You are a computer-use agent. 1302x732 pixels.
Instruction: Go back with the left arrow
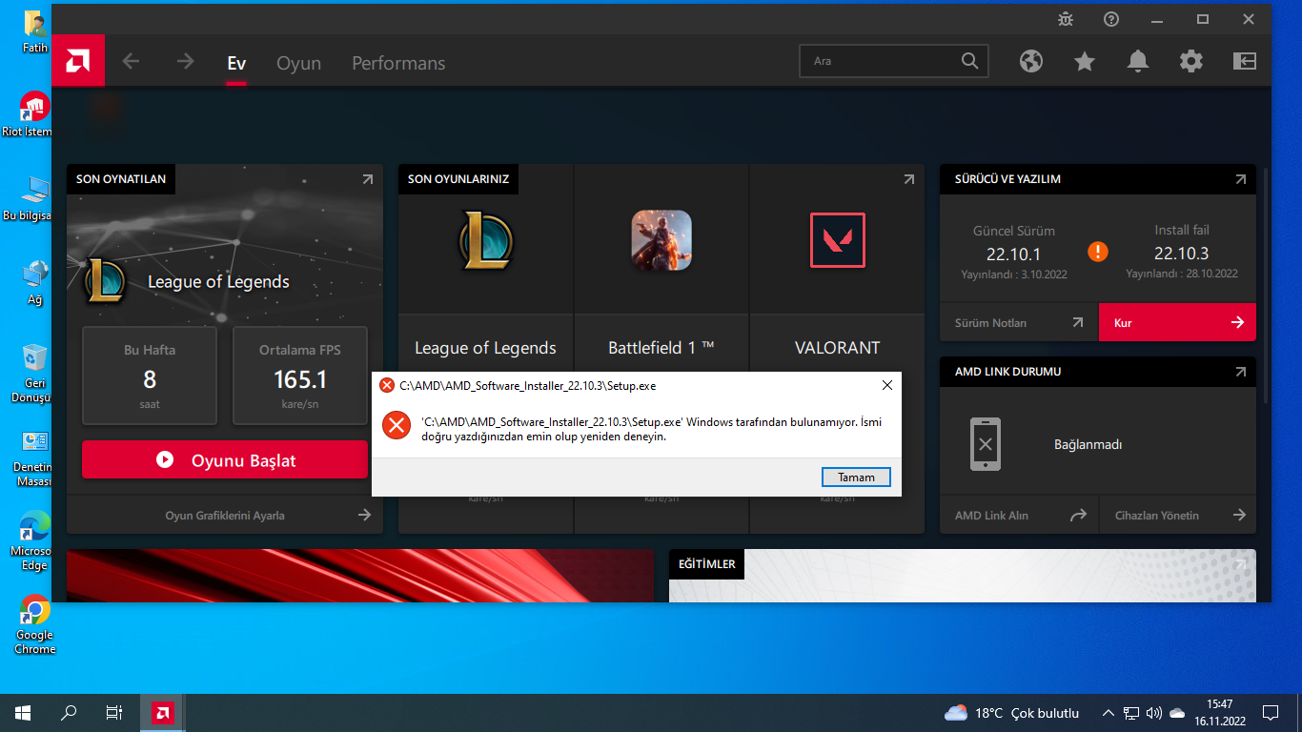click(x=131, y=61)
